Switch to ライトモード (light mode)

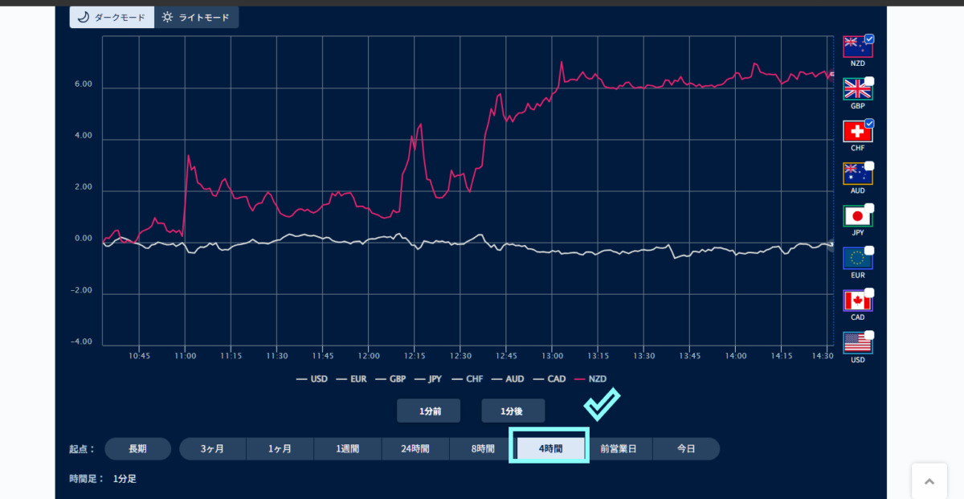tap(197, 17)
